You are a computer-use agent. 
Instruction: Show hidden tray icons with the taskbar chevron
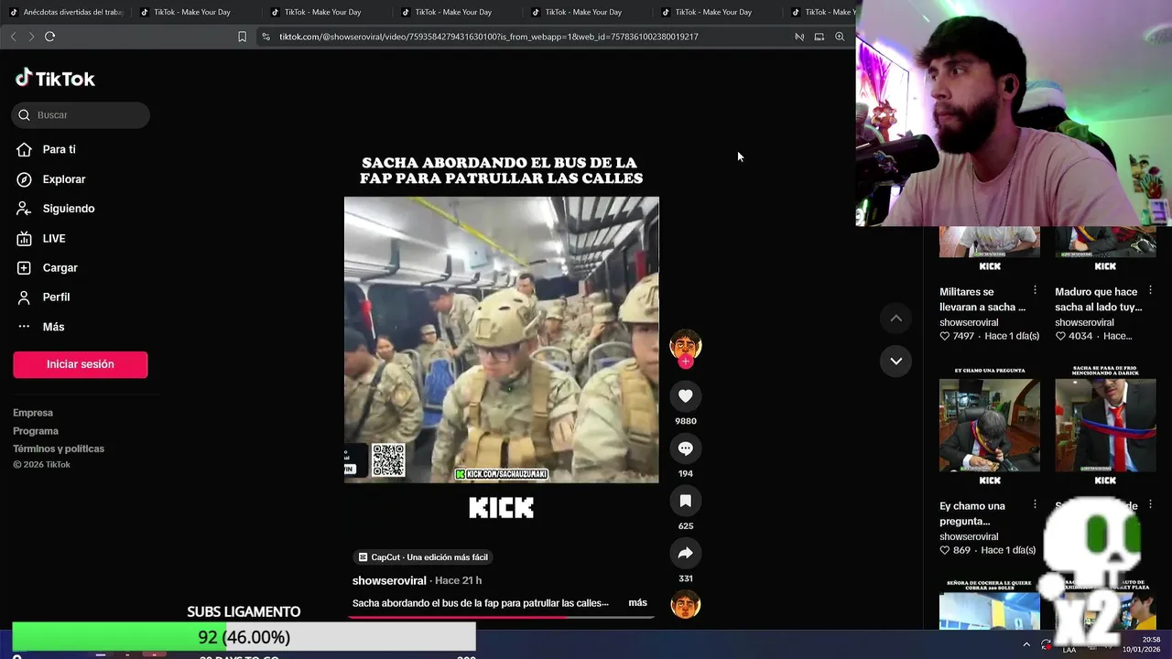point(1026,644)
